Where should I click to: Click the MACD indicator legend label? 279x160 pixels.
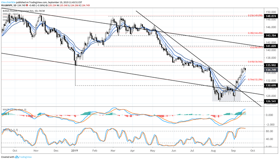click(14, 110)
